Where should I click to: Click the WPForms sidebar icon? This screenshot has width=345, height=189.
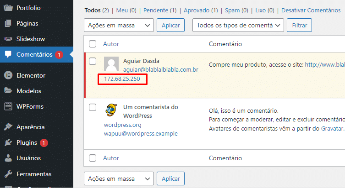coord(8,106)
